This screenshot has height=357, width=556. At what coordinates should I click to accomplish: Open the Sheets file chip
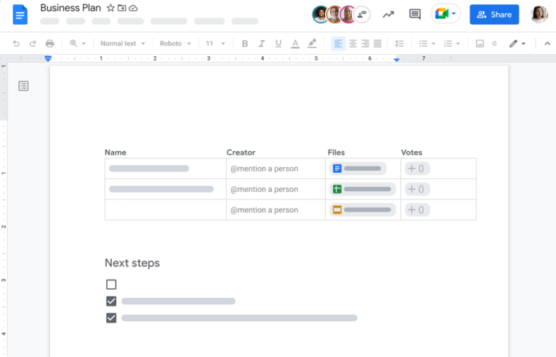[x=362, y=189]
